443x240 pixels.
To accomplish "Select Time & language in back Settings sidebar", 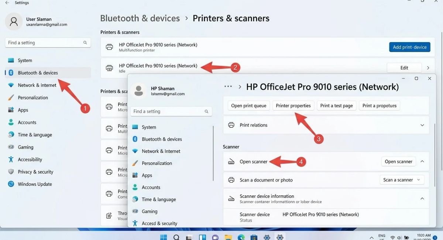I will tap(35, 135).
